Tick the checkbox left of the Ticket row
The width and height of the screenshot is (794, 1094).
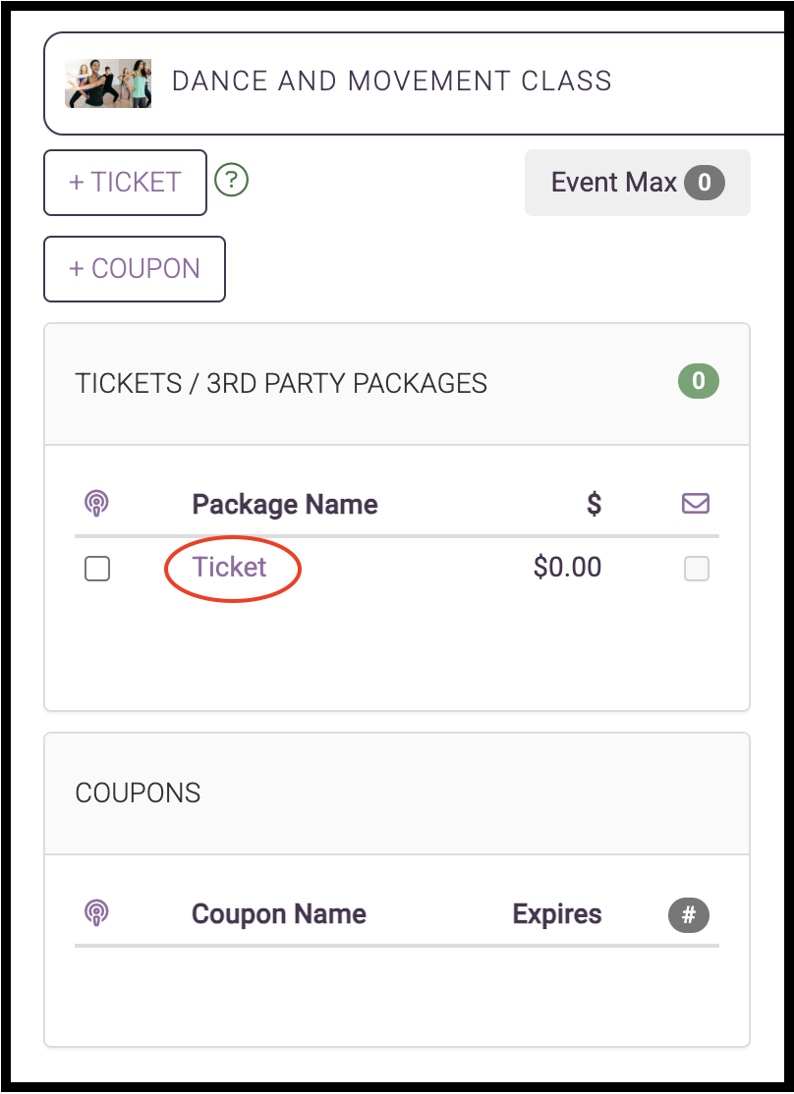click(97, 569)
